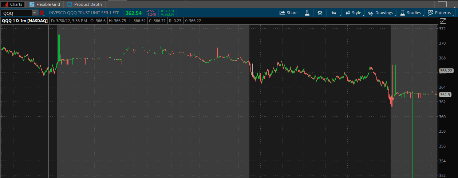458x178 pixels.
Task: Open chart settings gear icon
Action: [x=320, y=13]
